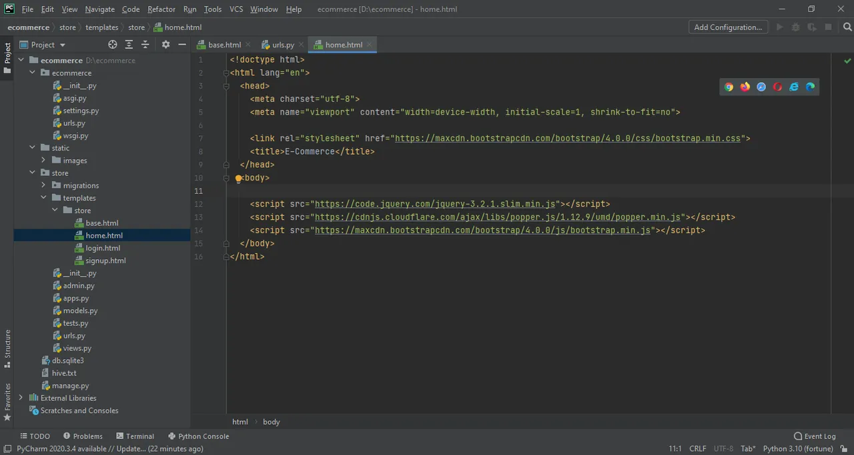Click the jquery slim script URL
This screenshot has width=854, height=455.
coord(435,204)
